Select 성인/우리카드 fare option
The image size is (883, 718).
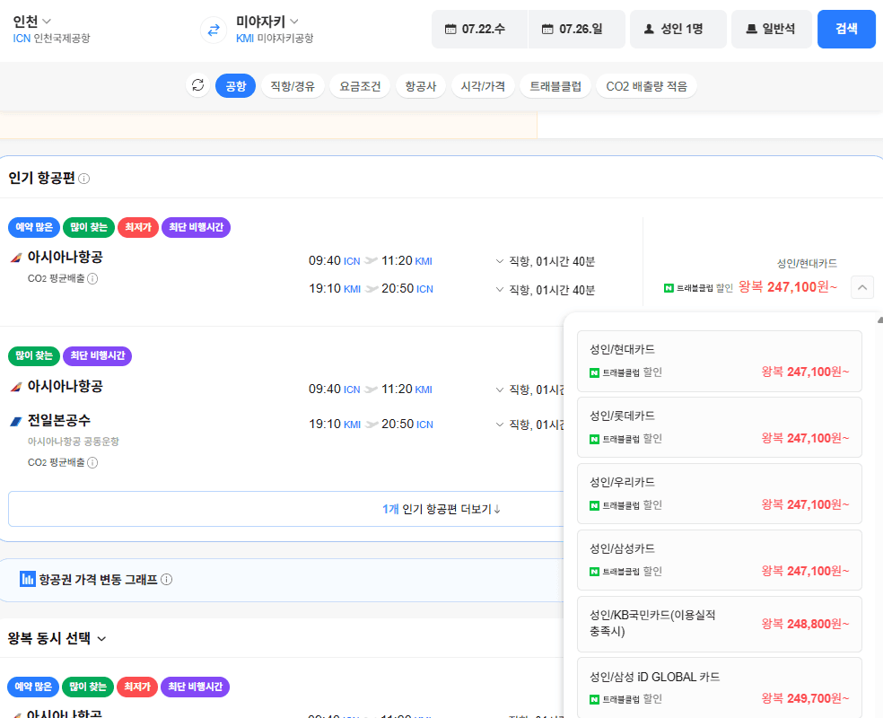coord(720,494)
